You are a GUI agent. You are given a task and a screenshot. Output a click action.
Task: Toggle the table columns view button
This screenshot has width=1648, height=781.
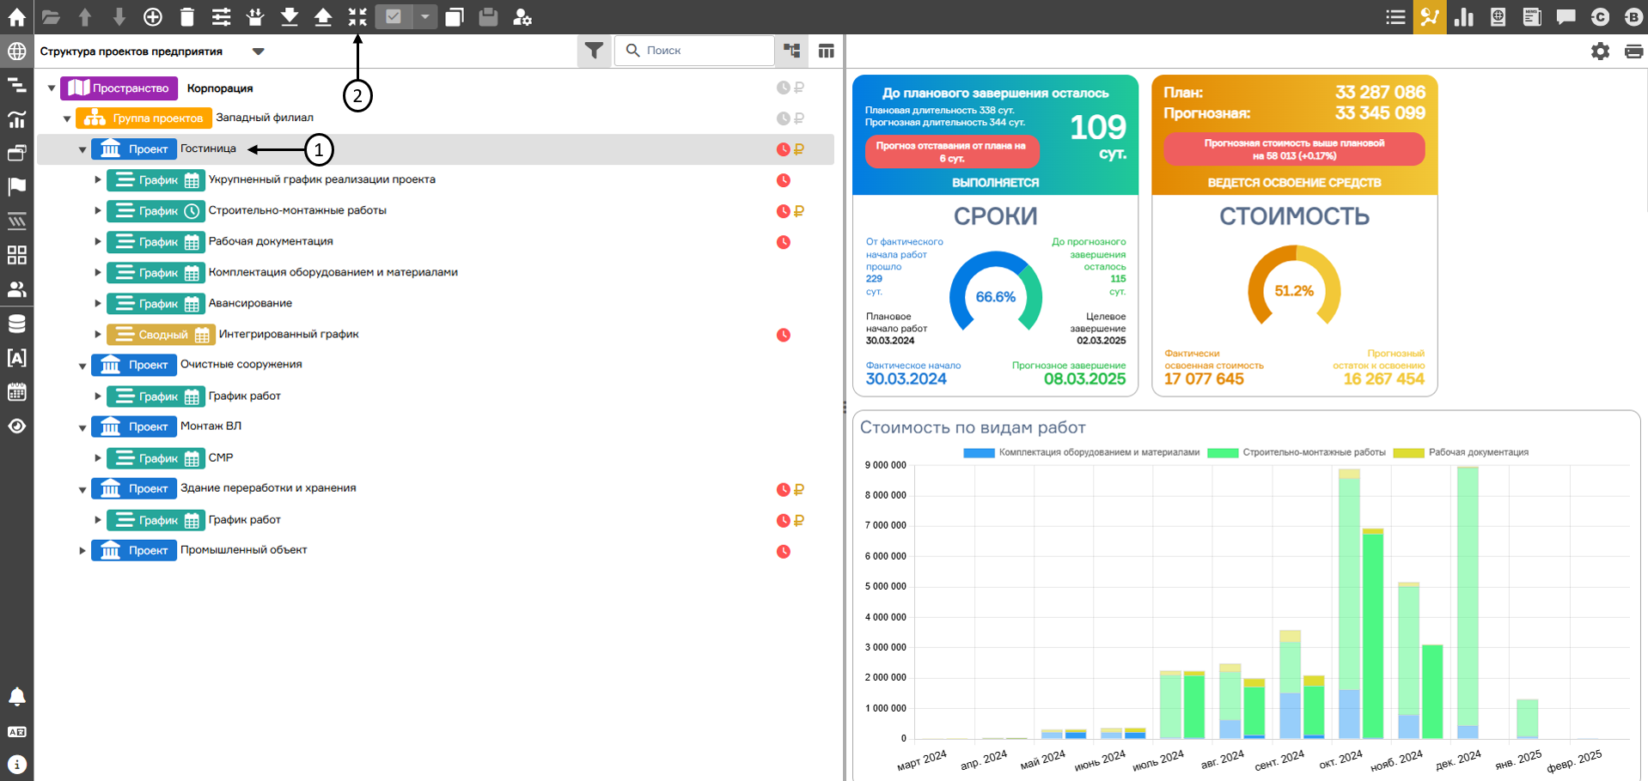[827, 51]
